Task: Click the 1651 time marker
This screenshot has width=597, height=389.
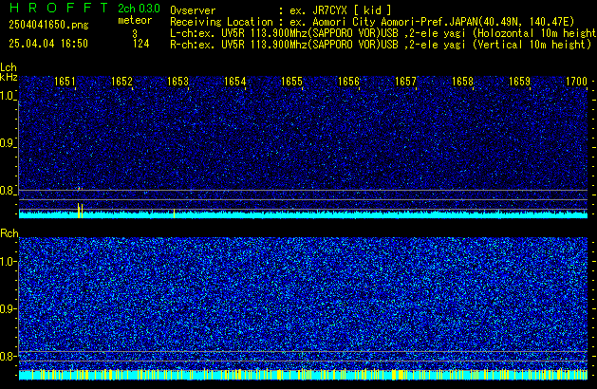Action: (65, 82)
